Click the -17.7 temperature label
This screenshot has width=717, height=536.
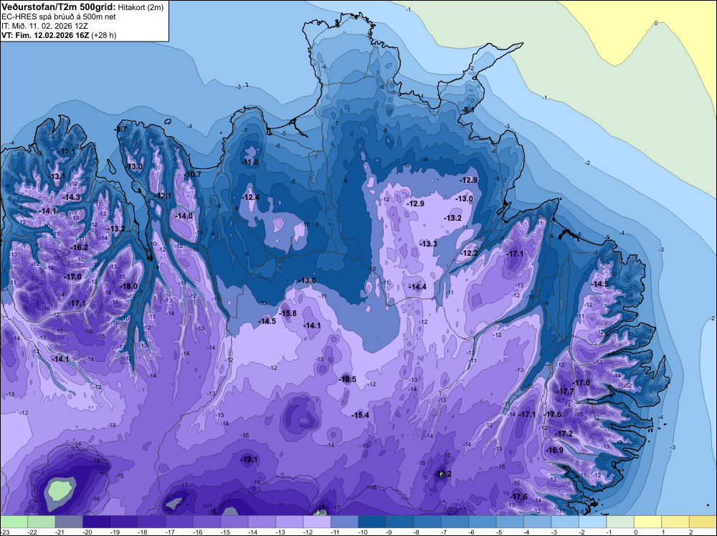[x=566, y=391]
